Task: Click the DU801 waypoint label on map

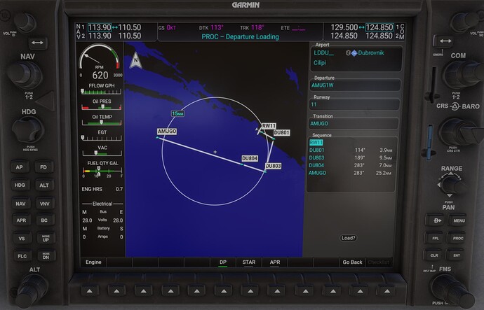Action: pyautogui.click(x=281, y=133)
